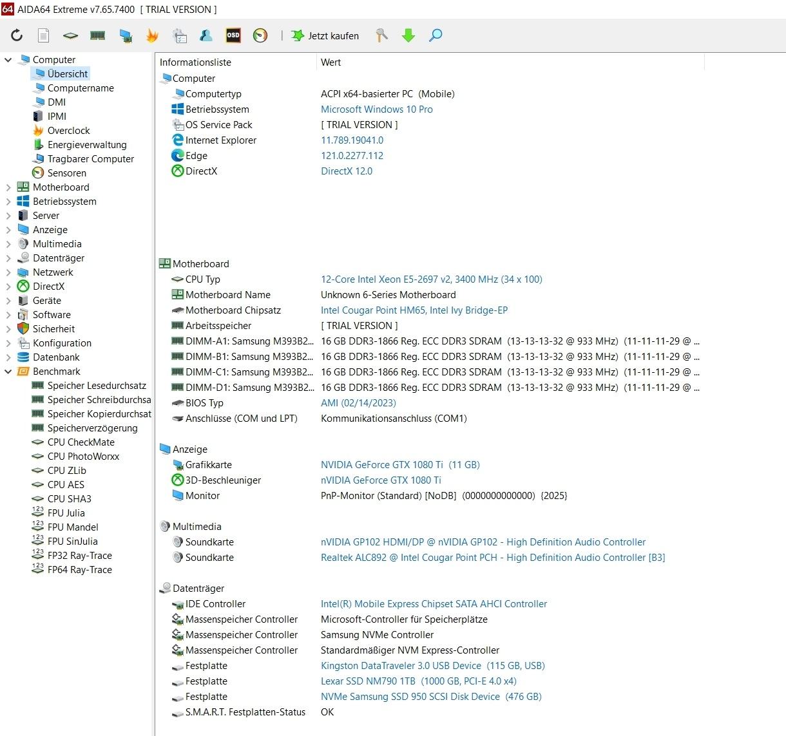Click the toolbar icon right of the flame
Viewport: 786px width, 736px height.
[179, 35]
